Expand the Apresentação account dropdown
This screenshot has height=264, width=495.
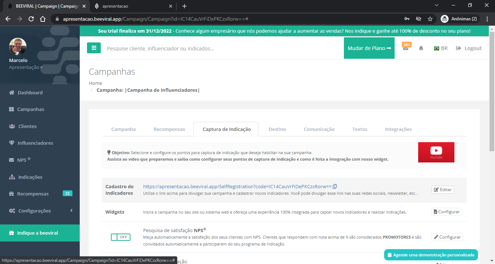point(25,67)
